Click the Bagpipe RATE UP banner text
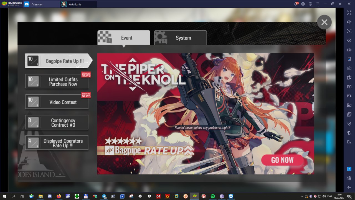 149,151
